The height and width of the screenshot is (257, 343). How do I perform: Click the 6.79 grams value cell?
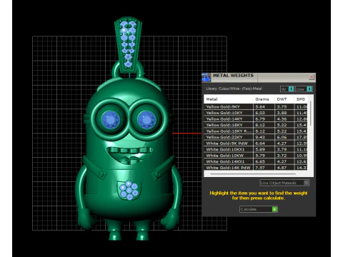(x=264, y=119)
